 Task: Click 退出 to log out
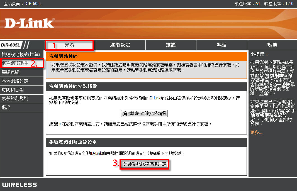pos(6,107)
